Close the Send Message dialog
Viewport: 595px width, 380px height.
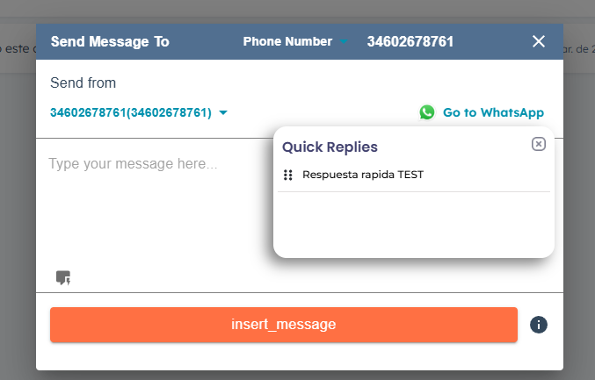pos(539,41)
